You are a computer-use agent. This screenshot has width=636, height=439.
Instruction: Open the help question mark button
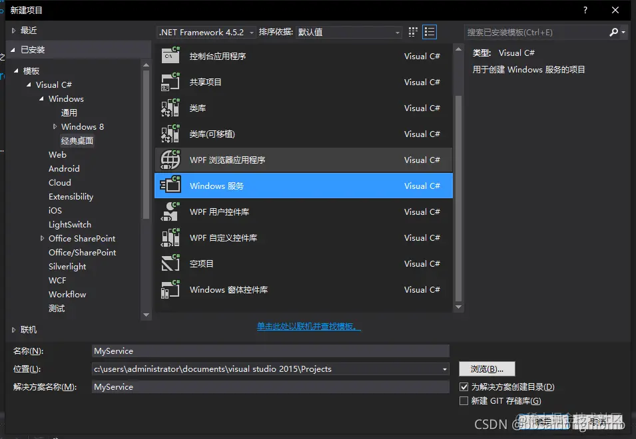585,10
